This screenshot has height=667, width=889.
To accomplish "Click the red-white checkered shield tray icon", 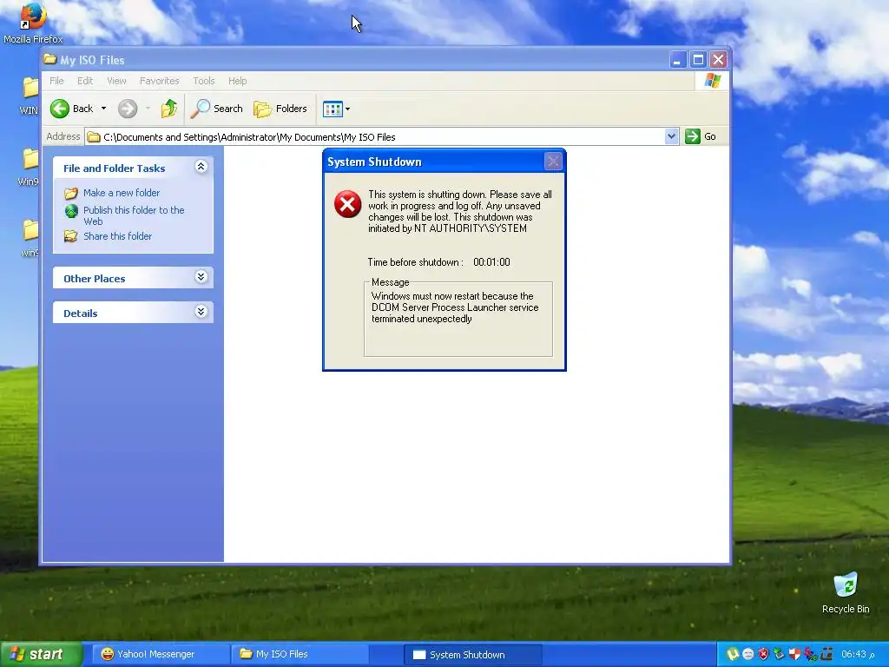I will click(795, 655).
